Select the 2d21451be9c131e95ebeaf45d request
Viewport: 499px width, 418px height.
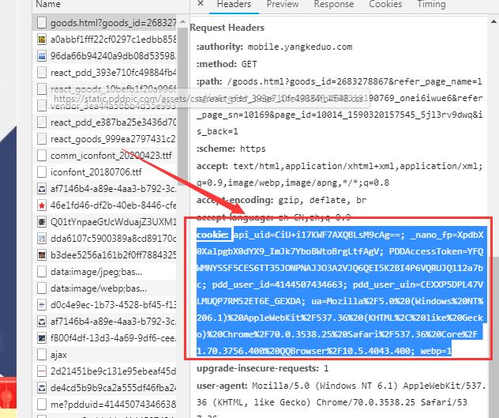(104, 371)
